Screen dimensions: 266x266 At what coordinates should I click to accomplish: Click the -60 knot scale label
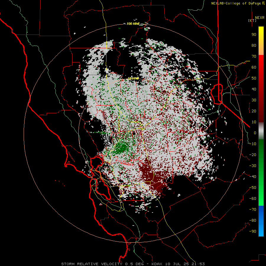[253, 199]
